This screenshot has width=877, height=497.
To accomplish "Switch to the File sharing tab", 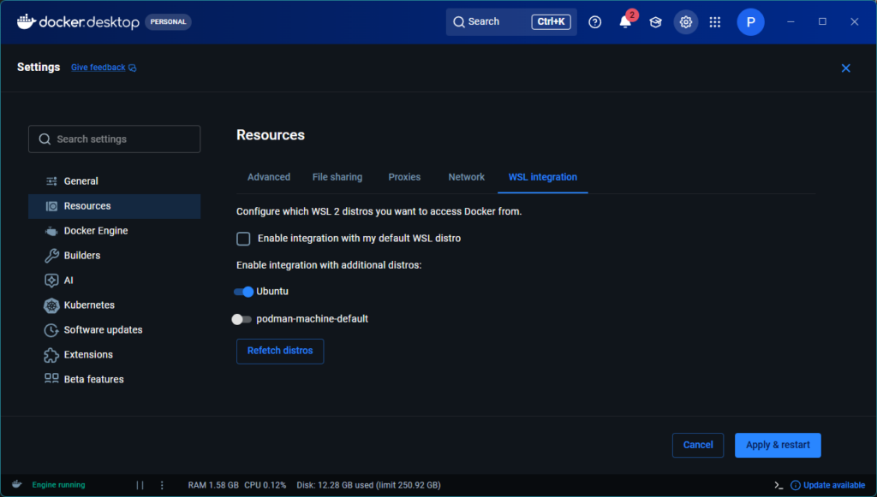I will (337, 177).
